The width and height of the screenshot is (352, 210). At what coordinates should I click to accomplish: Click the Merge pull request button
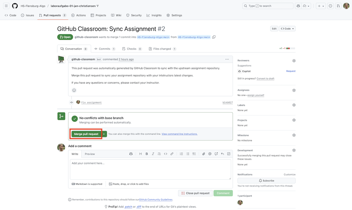pos(86,134)
